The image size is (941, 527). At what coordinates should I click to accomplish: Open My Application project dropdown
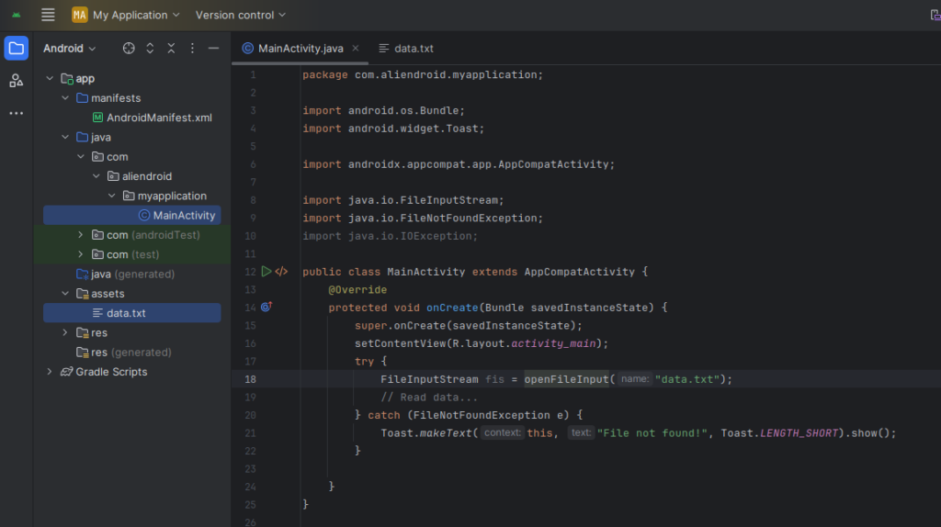pos(126,15)
